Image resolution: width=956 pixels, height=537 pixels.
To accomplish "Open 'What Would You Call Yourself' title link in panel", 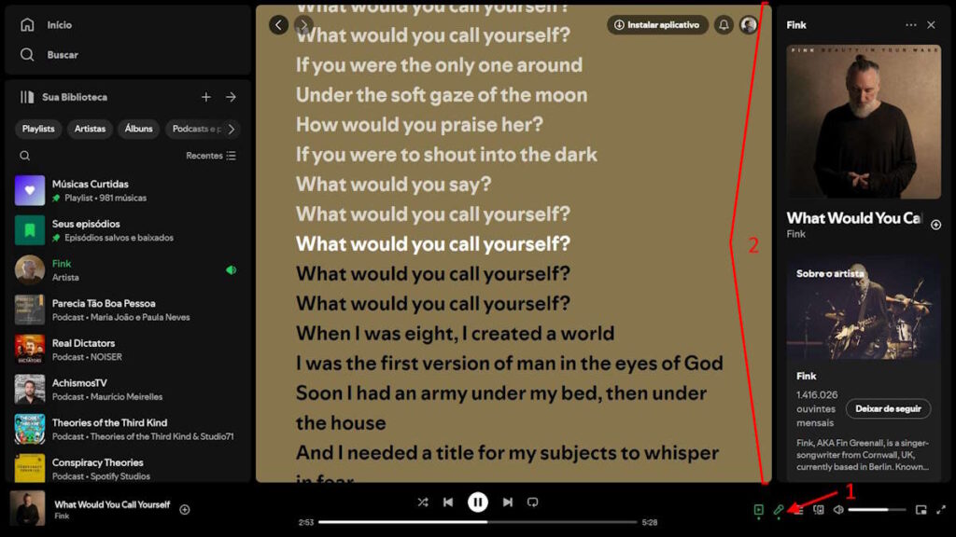I will 855,218.
